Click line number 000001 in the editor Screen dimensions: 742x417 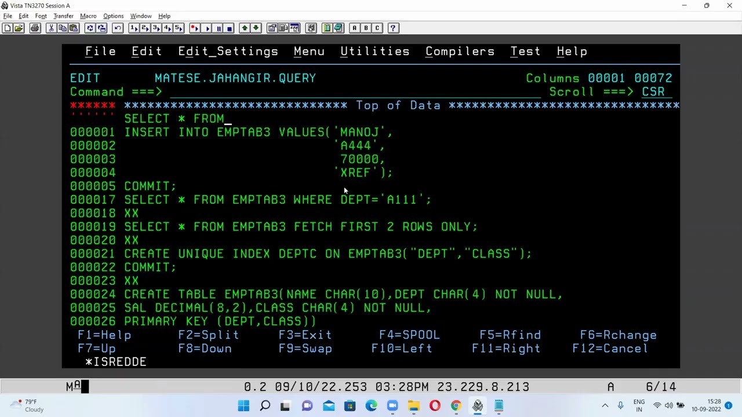click(x=93, y=133)
